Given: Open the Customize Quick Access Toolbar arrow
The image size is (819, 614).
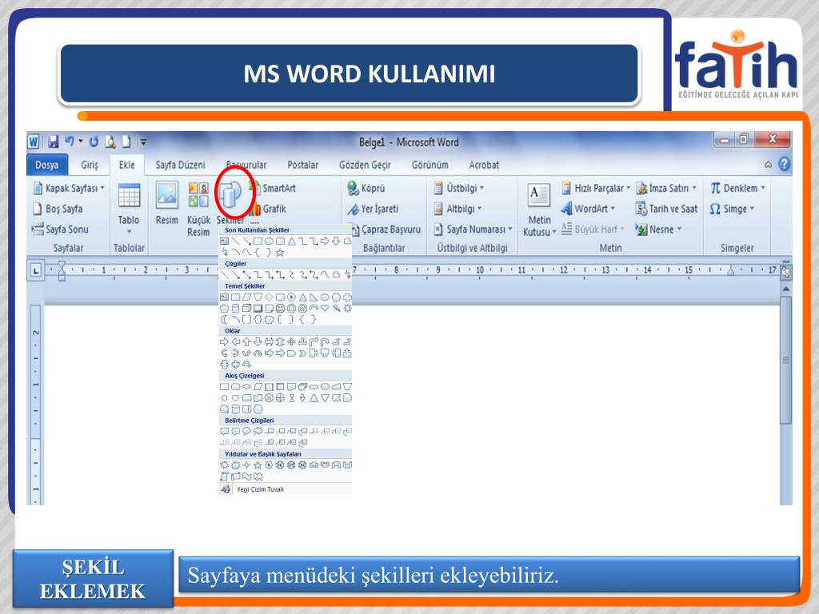Looking at the screenshot, I should point(142,142).
